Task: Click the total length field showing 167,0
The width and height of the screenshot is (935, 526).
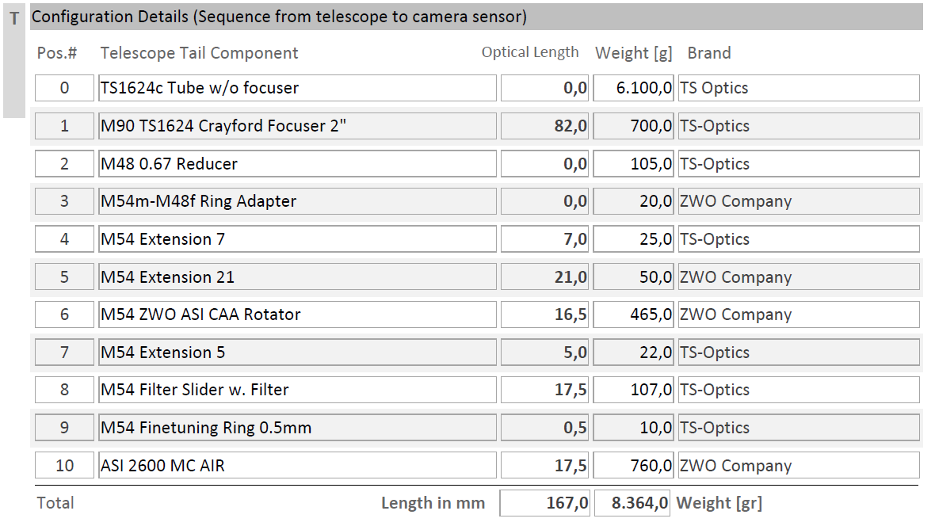Action: [x=544, y=503]
